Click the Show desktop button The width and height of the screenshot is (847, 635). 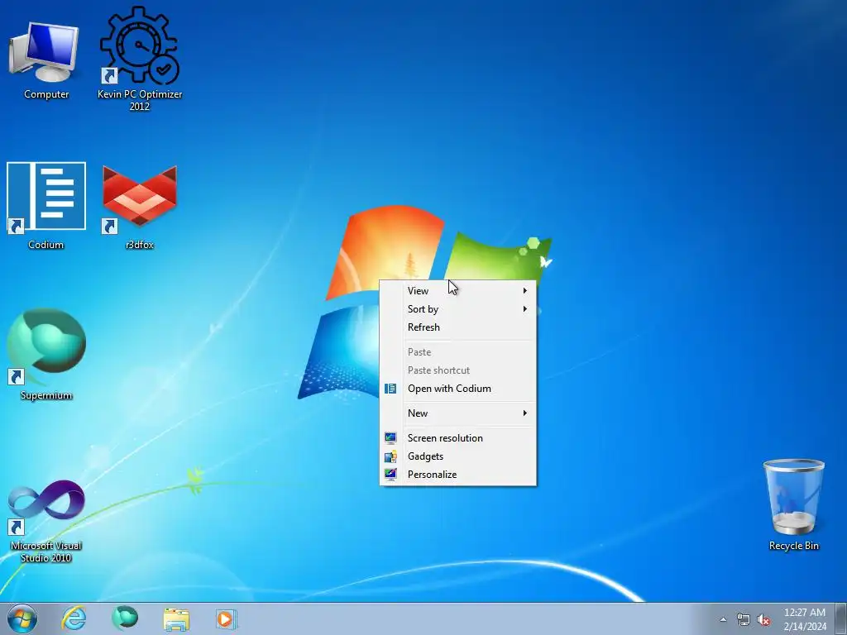tap(841, 618)
